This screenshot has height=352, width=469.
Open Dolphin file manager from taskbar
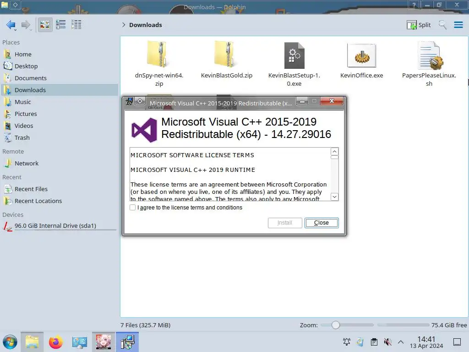[x=32, y=342]
